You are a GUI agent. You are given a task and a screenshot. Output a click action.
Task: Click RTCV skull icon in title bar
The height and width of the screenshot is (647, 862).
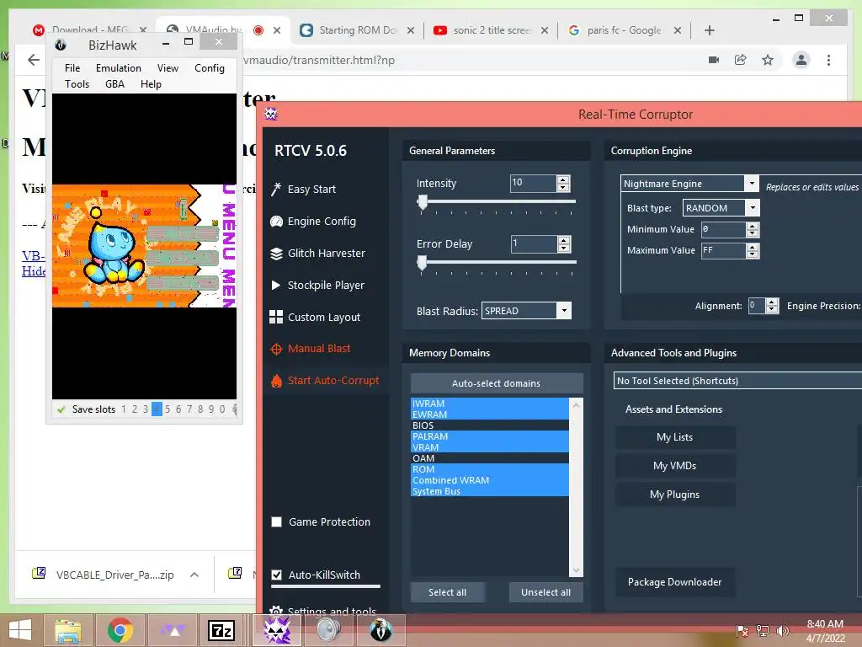(271, 114)
